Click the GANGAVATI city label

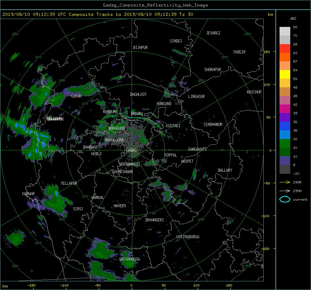point(197,149)
